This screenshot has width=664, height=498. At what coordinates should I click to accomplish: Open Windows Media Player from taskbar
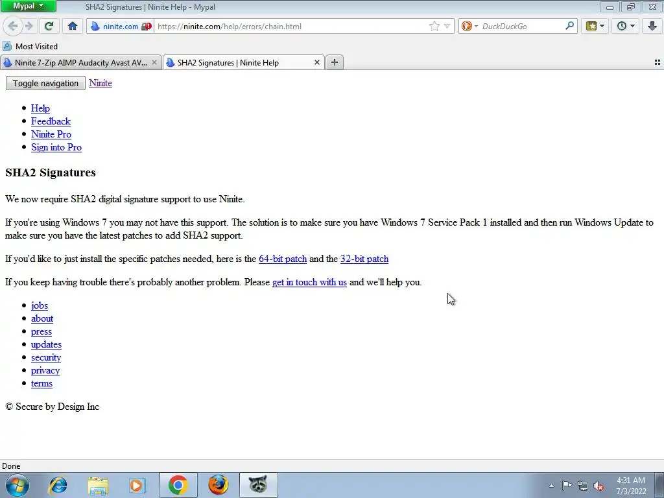pos(137,485)
